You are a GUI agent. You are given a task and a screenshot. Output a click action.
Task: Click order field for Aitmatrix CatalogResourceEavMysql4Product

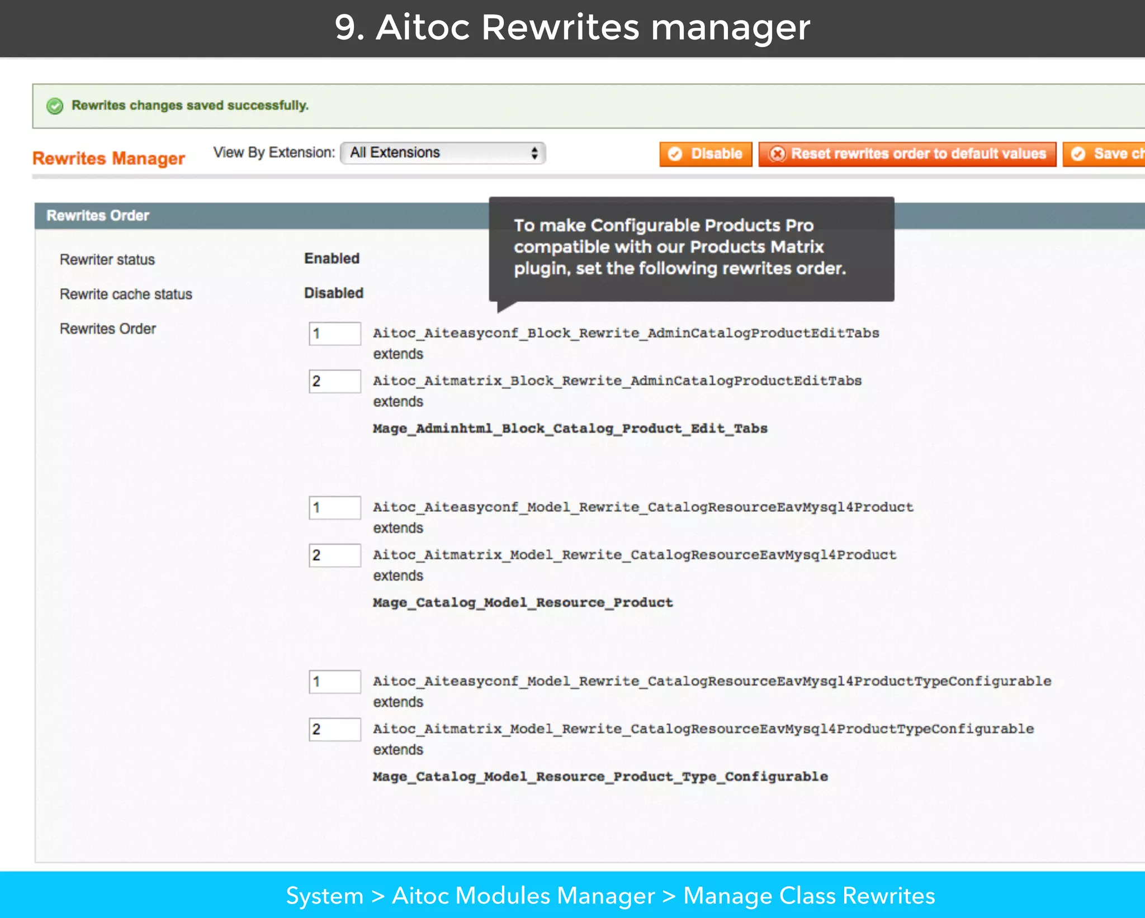click(335, 555)
